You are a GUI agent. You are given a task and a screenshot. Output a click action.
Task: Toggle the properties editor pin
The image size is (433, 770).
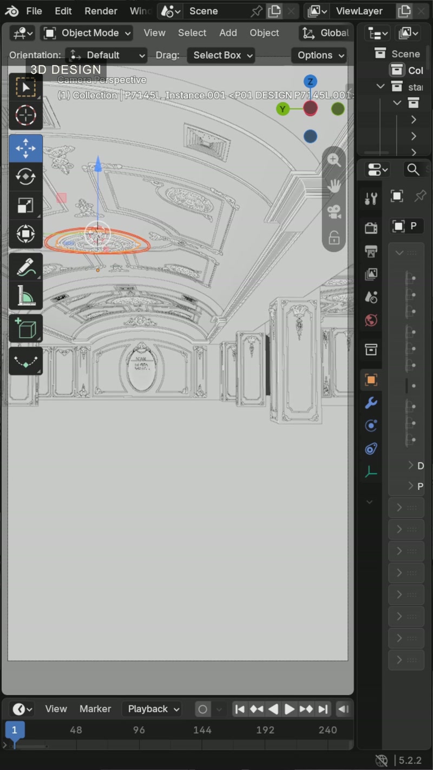[420, 196]
